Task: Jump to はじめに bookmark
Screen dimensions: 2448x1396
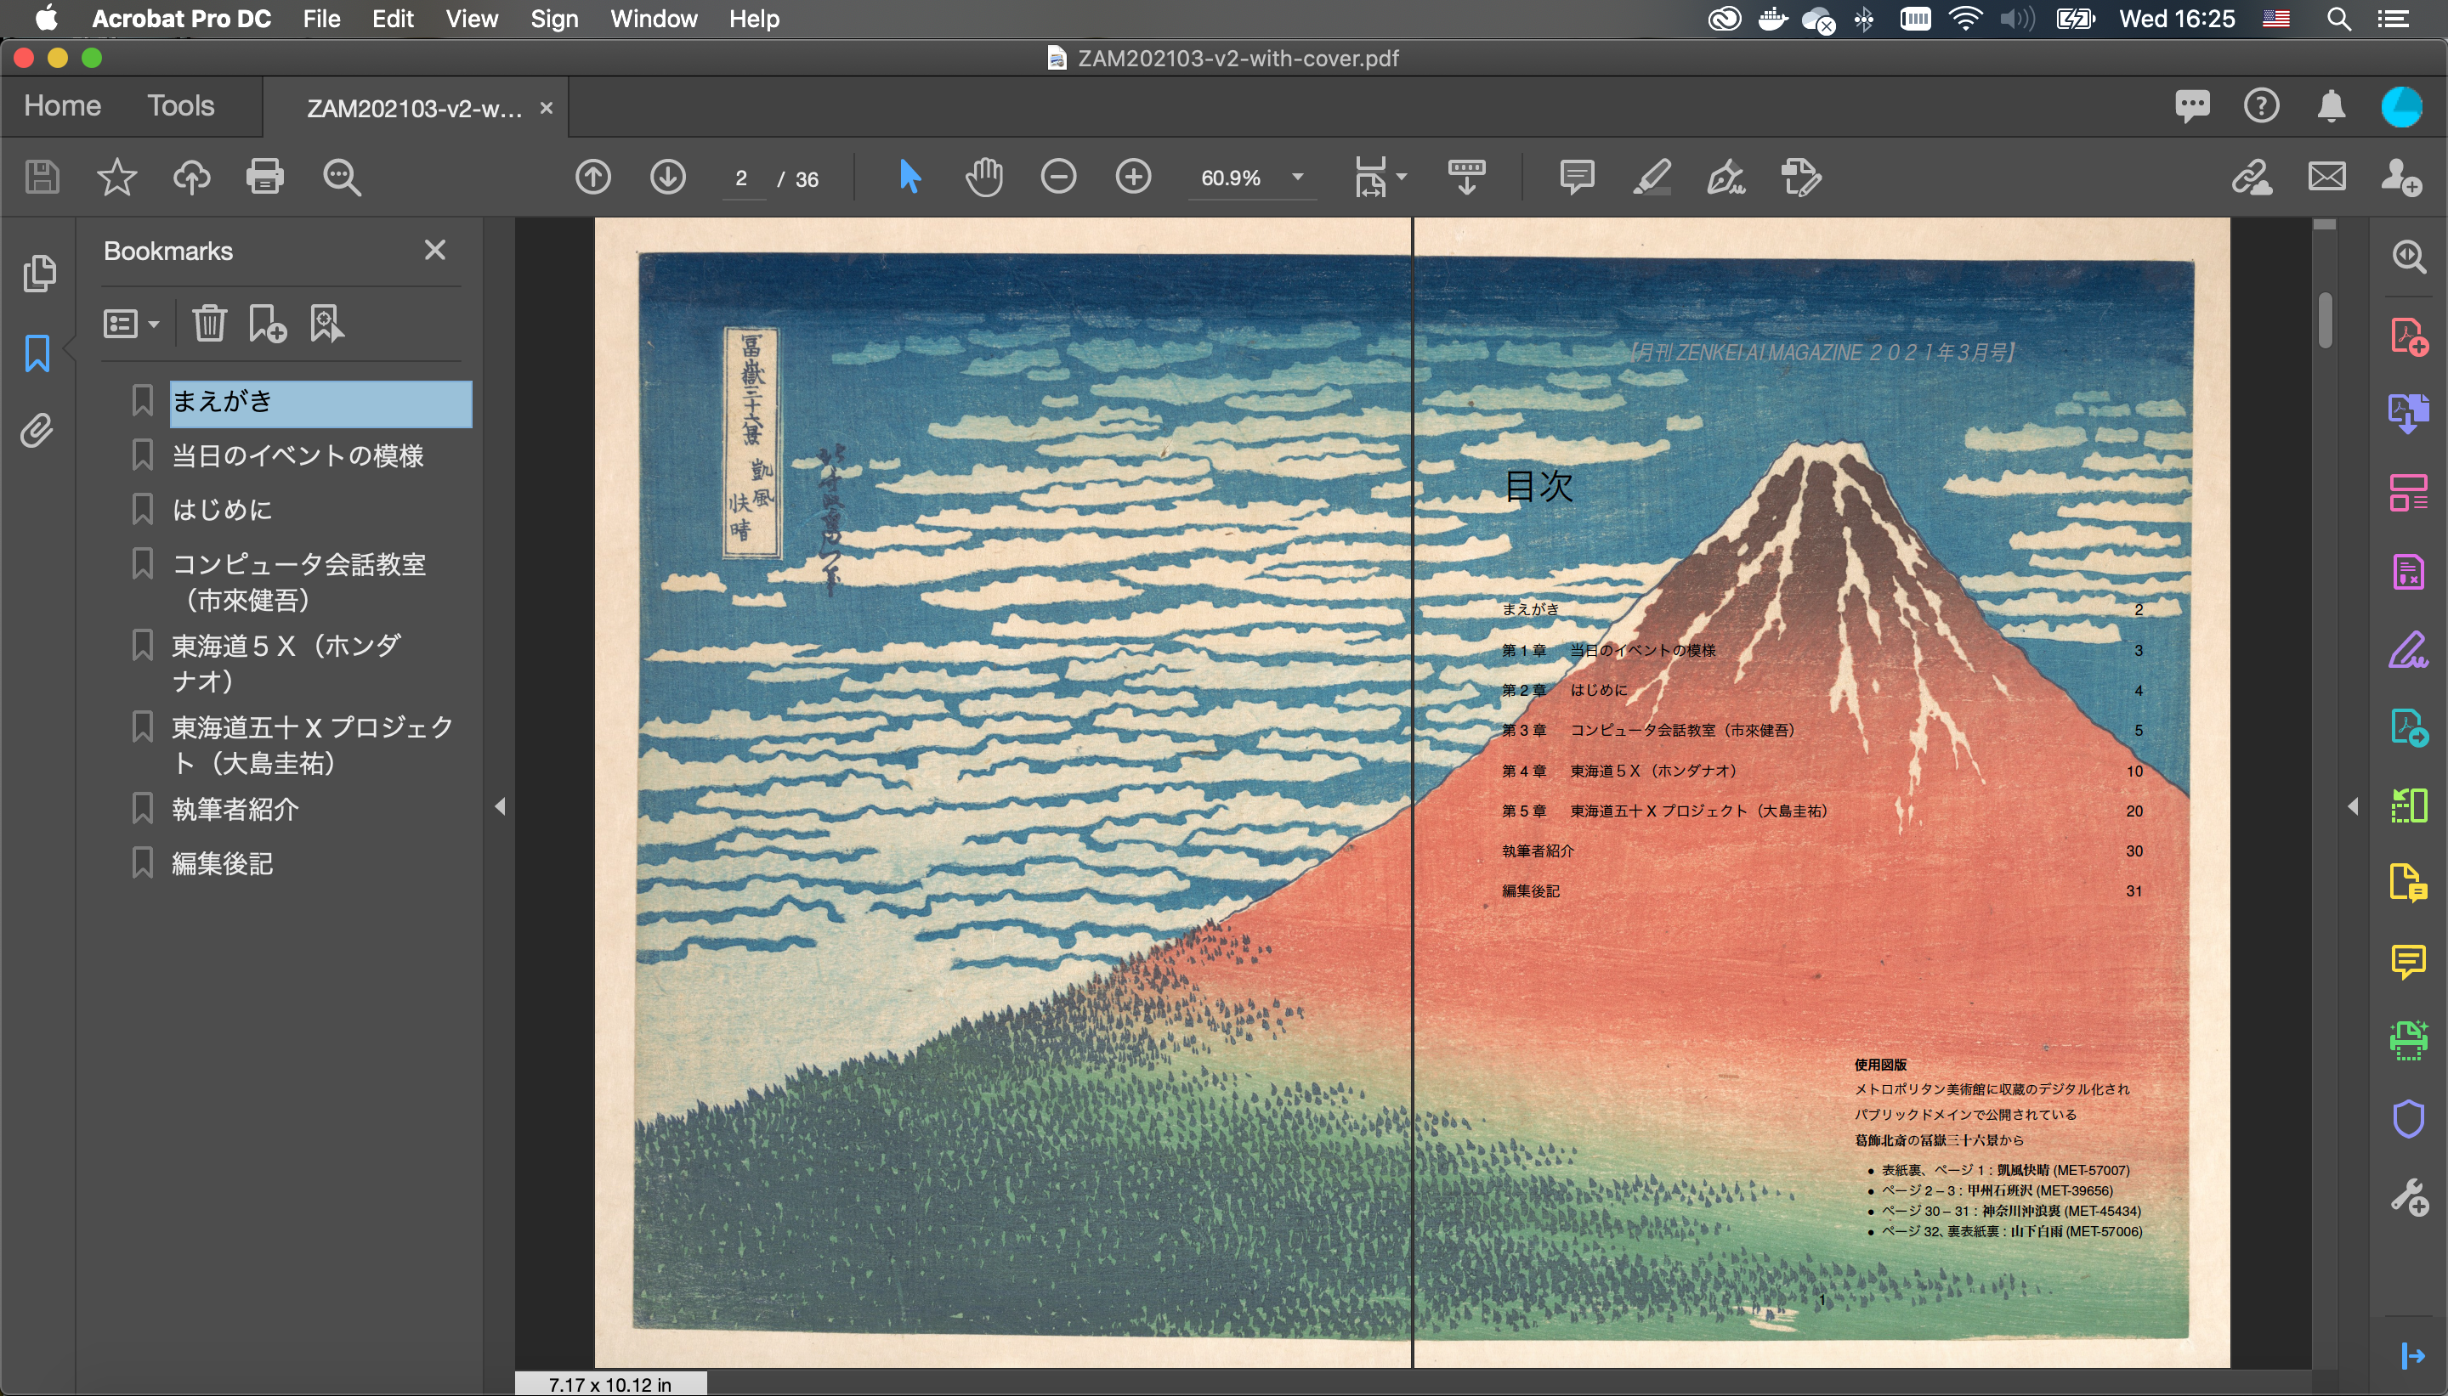Action: tap(222, 510)
